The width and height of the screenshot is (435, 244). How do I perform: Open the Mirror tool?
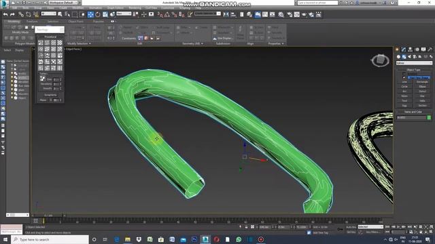226,14
